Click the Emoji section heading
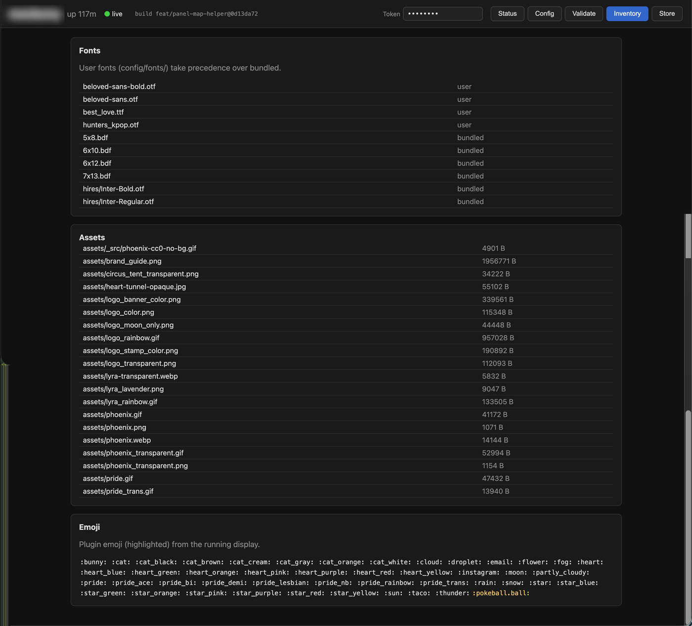692x626 pixels. coord(89,527)
